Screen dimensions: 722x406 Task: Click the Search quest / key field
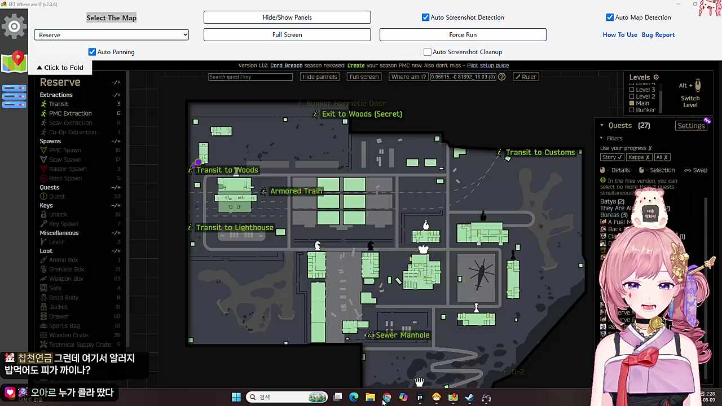(x=250, y=77)
